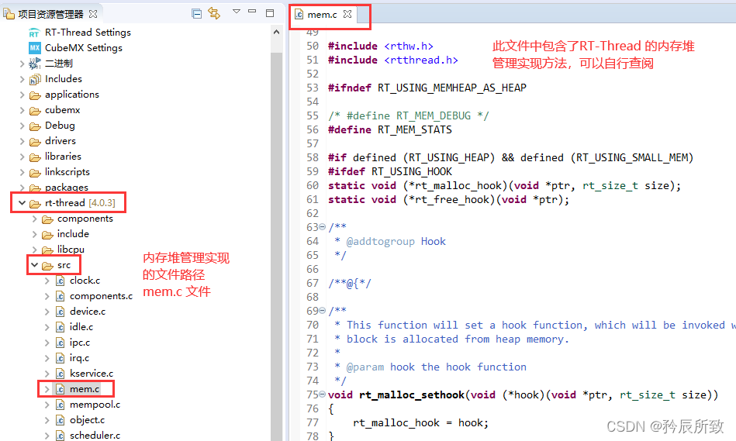This screenshot has width=736, height=441.
Task: Open kservice.c file
Action: pos(92,374)
